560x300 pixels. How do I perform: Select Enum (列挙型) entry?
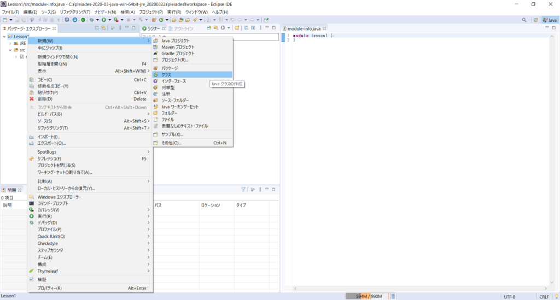192,87
